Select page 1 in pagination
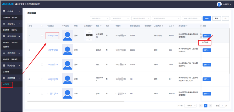This screenshot has height=112, width=234. pyautogui.click(x=206, y=106)
